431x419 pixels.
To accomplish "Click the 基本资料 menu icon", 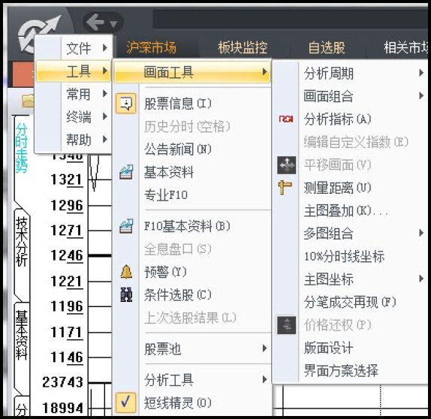I will (x=126, y=173).
